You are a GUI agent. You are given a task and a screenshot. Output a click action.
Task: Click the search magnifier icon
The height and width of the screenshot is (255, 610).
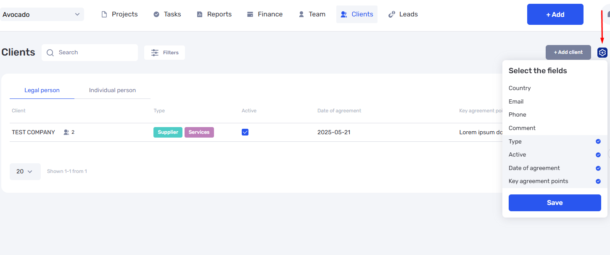pyautogui.click(x=50, y=53)
